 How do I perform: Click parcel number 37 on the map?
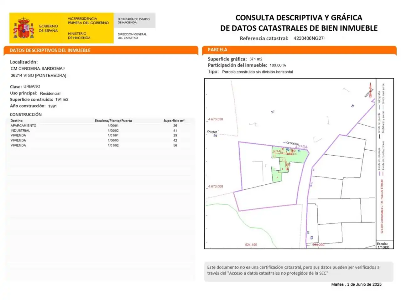(273, 112)
